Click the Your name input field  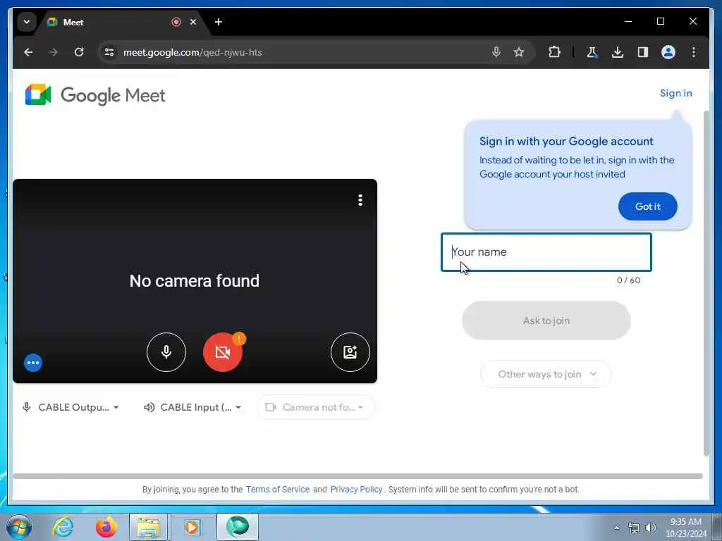pyautogui.click(x=546, y=252)
